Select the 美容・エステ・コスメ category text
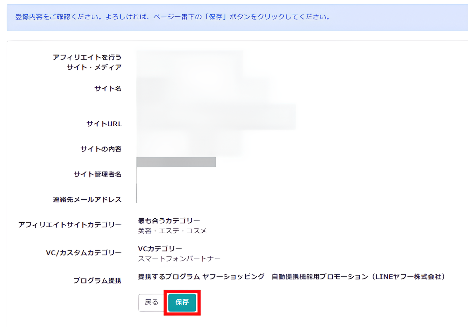 [172, 231]
